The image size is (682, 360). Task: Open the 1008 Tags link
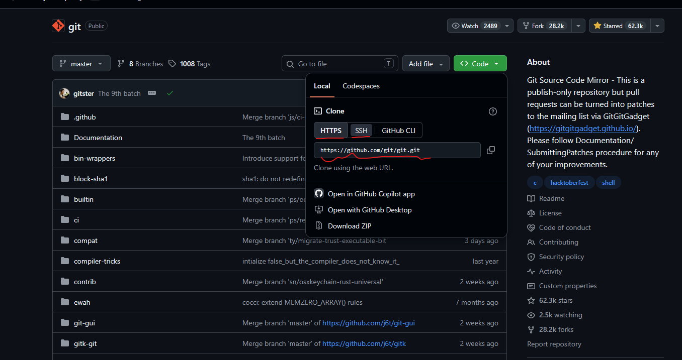point(190,64)
